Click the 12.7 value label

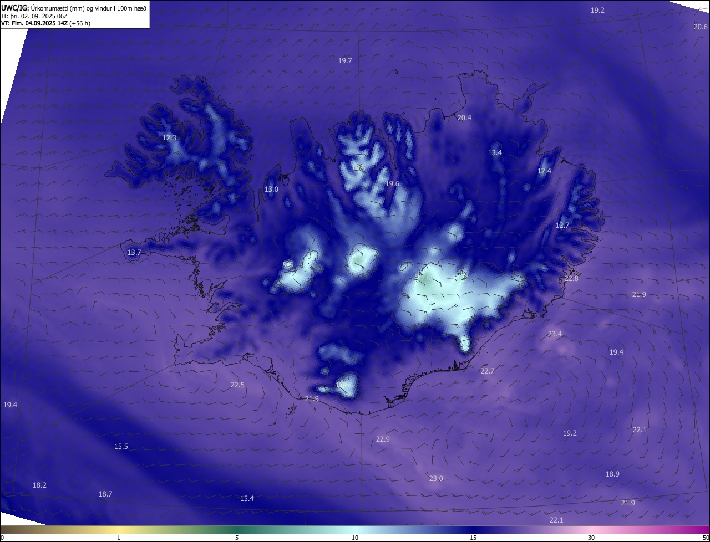click(x=562, y=225)
